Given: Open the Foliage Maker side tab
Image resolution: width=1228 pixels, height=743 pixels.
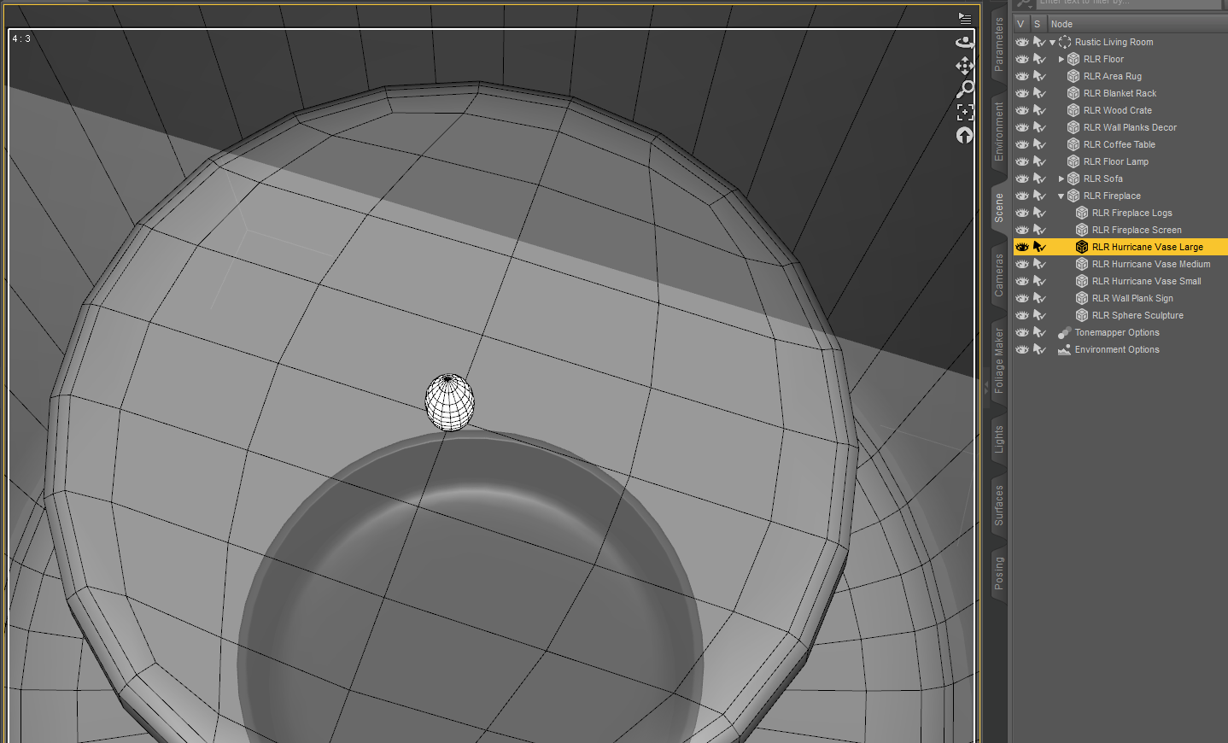Looking at the screenshot, I should coord(998,360).
